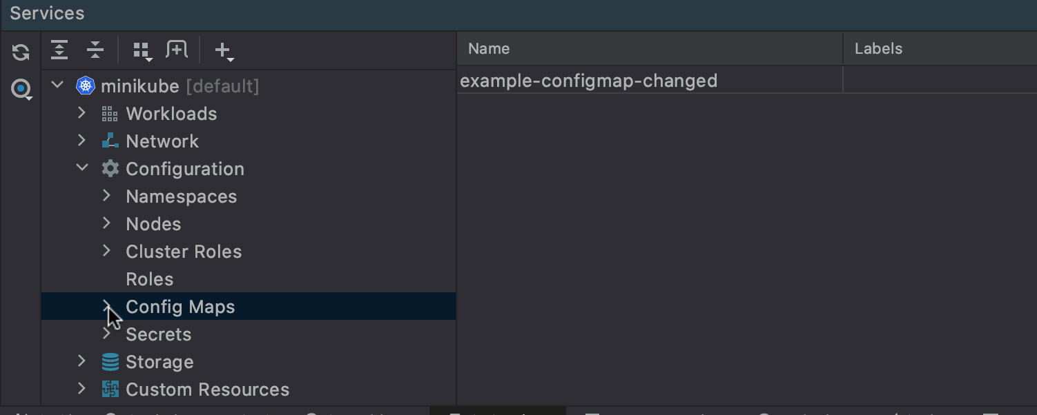
Task: Open the watch/filter icon below refresh
Action: point(21,89)
